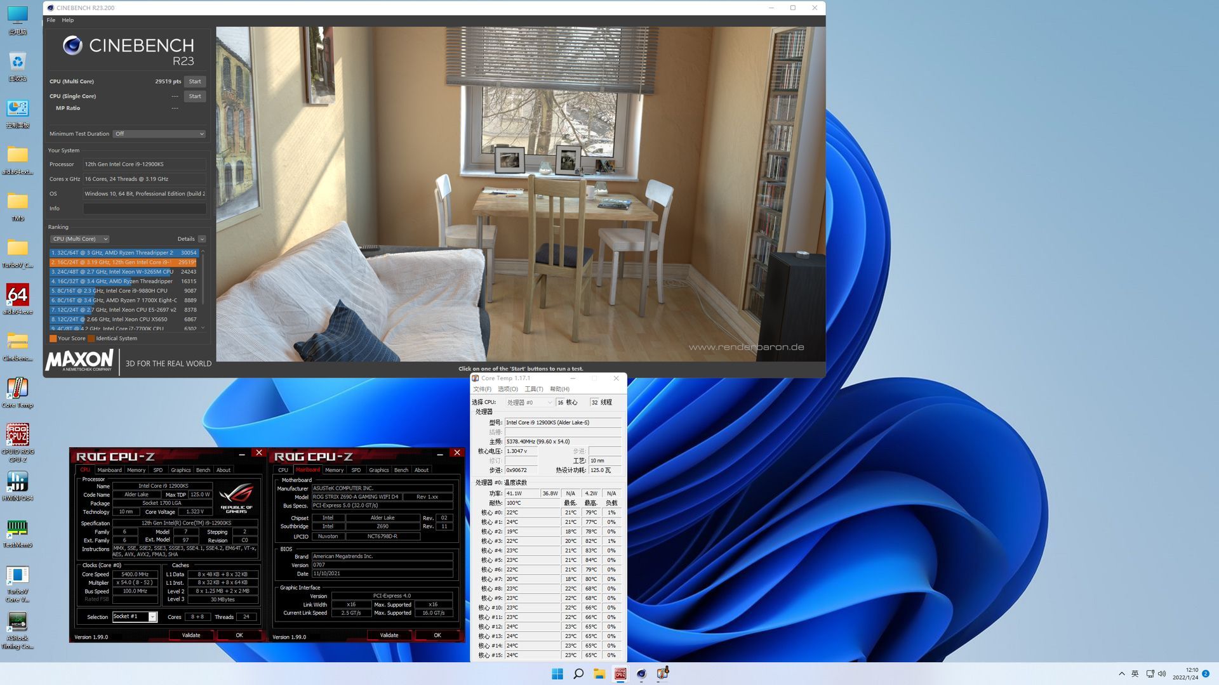Select the TurboV Core desktop shortcut
1219x685 pixels.
pyautogui.click(x=17, y=584)
